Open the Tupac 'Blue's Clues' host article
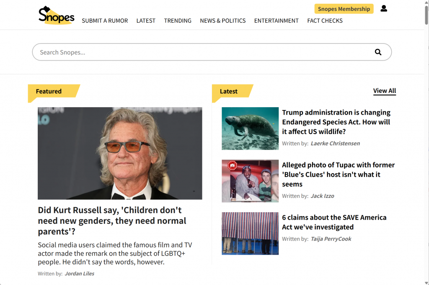The width and height of the screenshot is (429, 285). click(338, 175)
